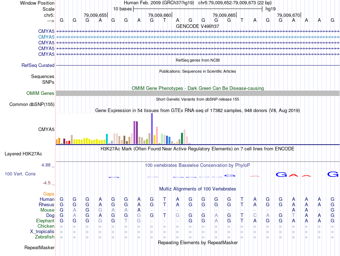
Task: Open the 100 Vert. Cons track label
Action: [x=20, y=174]
